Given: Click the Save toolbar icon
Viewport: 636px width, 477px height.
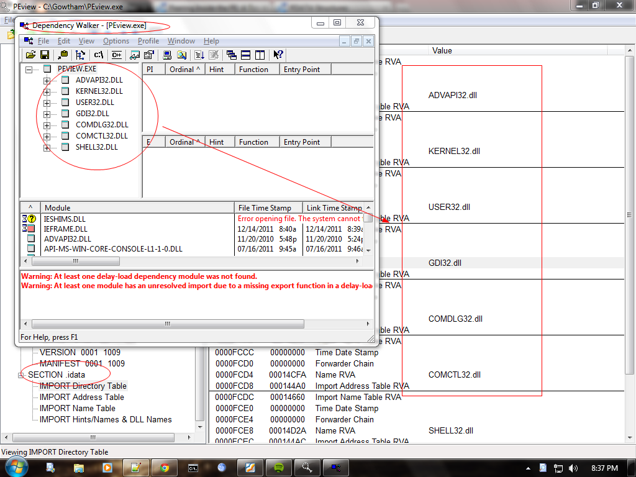Looking at the screenshot, I should click(x=44, y=55).
